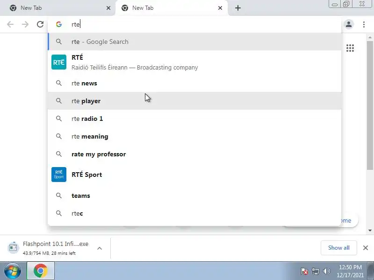Open the Chrome three-dot menu
Image resolution: width=374 pixels, height=280 pixels.
coord(364,24)
